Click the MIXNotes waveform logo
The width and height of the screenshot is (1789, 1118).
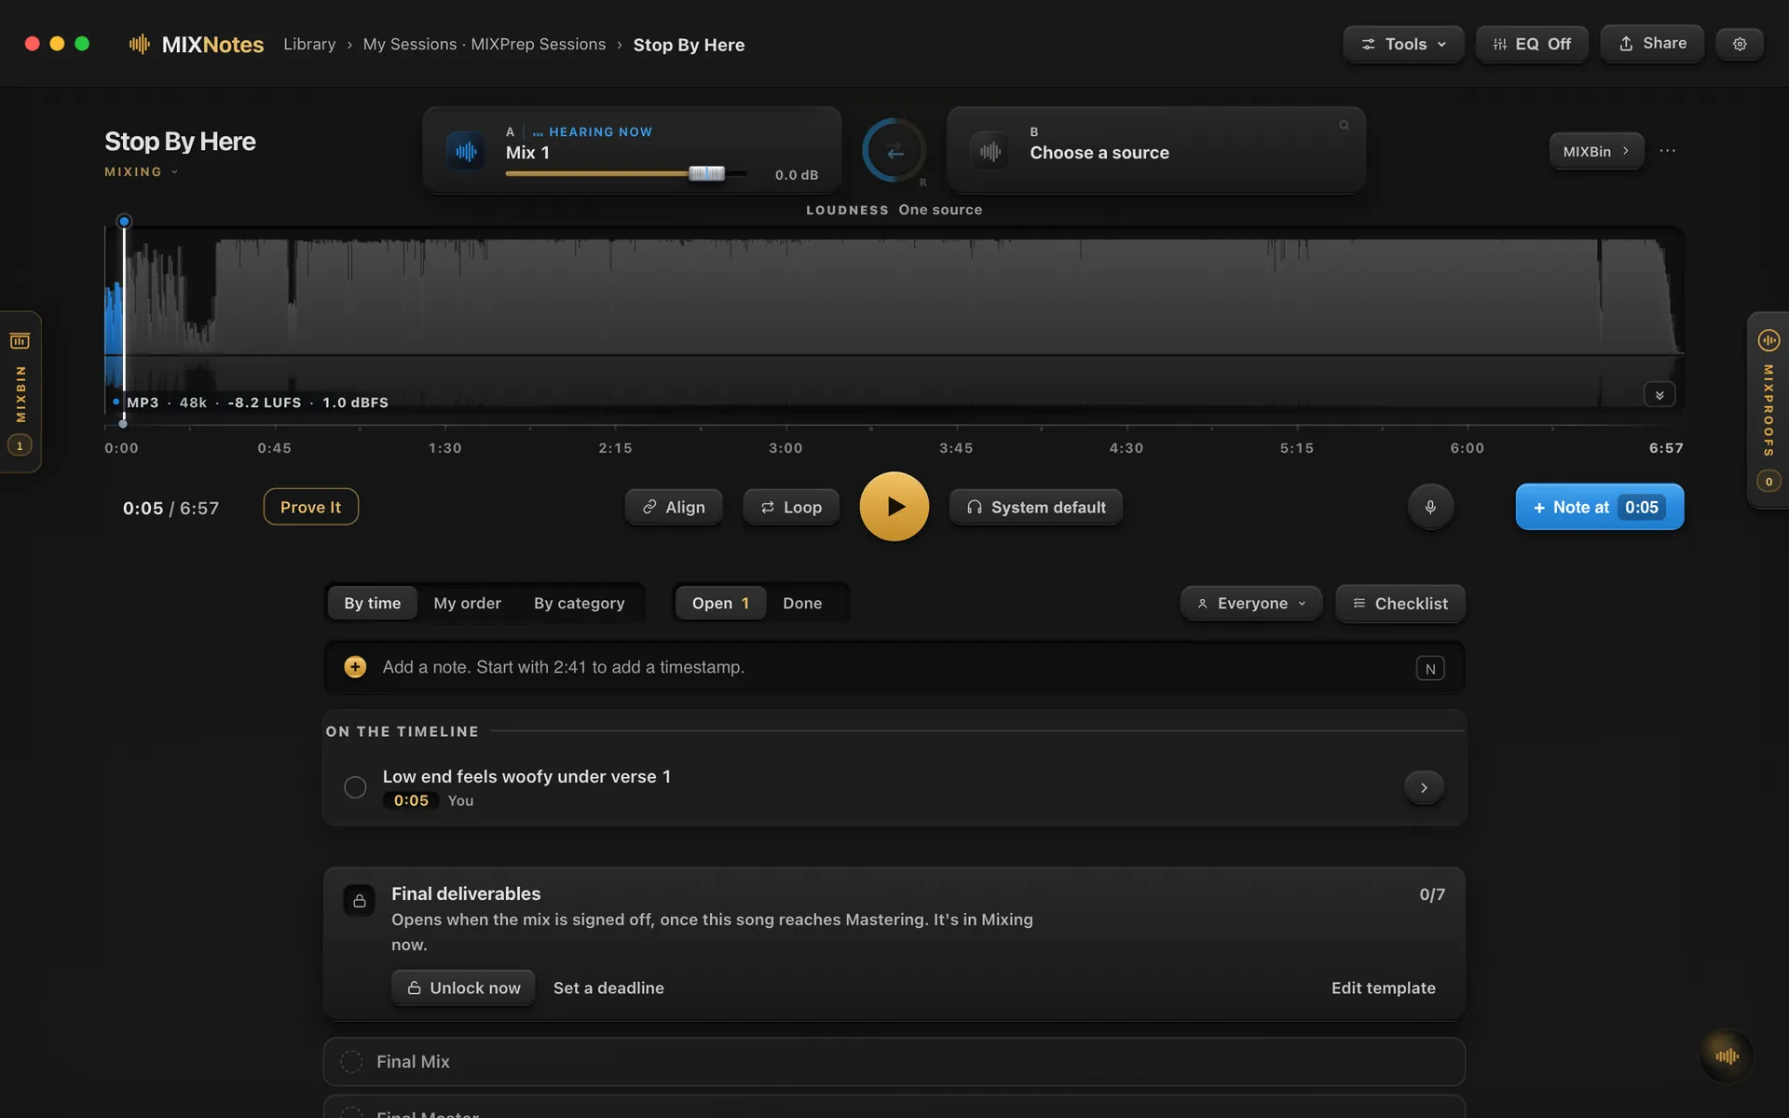(x=140, y=44)
